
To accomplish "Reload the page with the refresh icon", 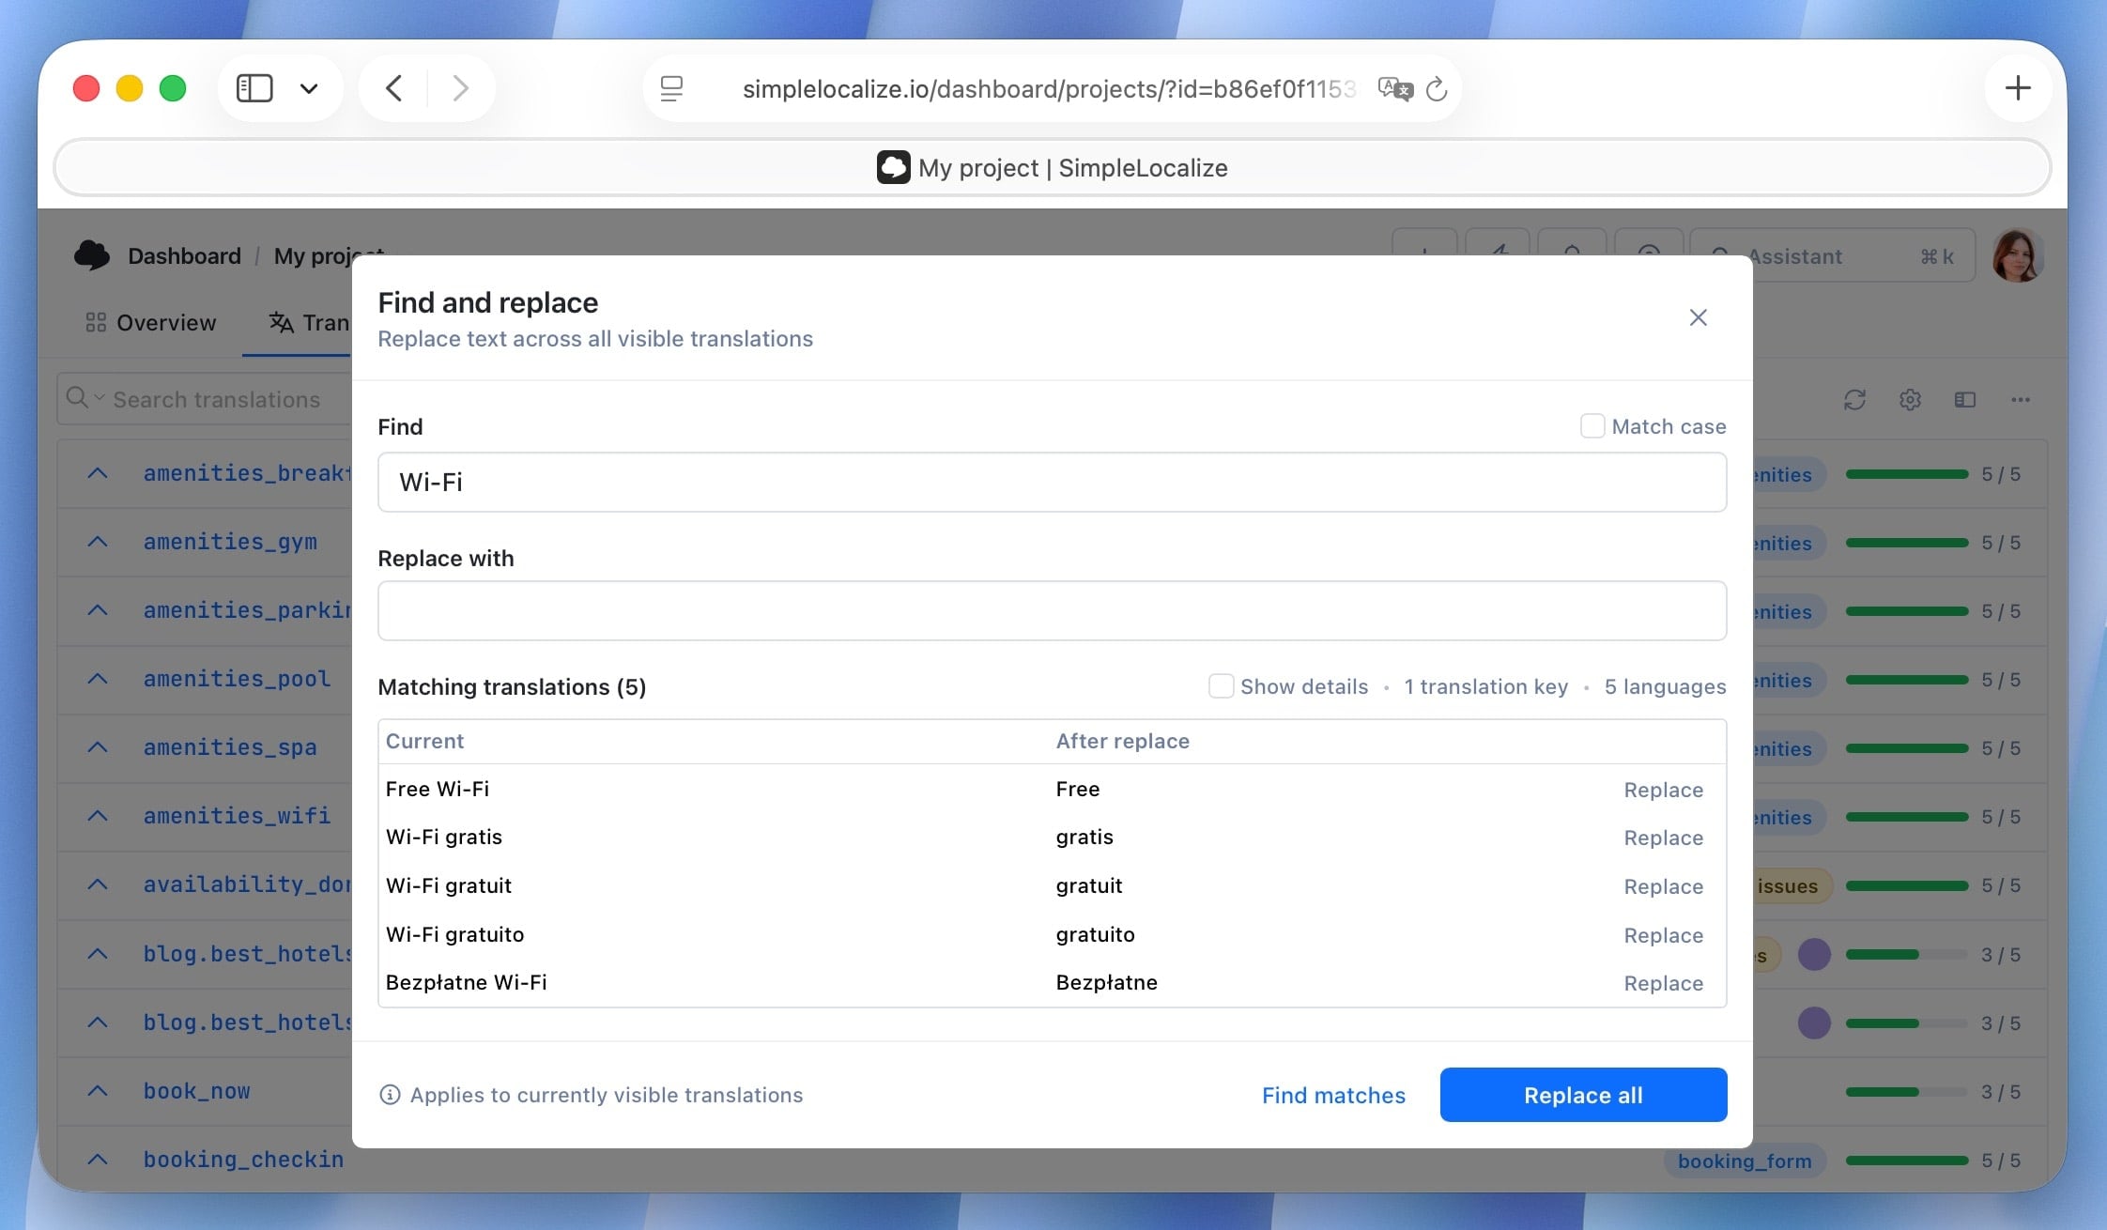I will (1437, 89).
